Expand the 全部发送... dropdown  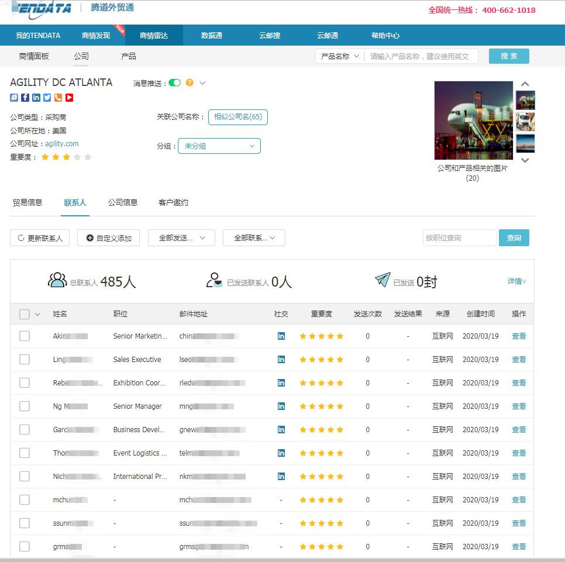tap(181, 238)
